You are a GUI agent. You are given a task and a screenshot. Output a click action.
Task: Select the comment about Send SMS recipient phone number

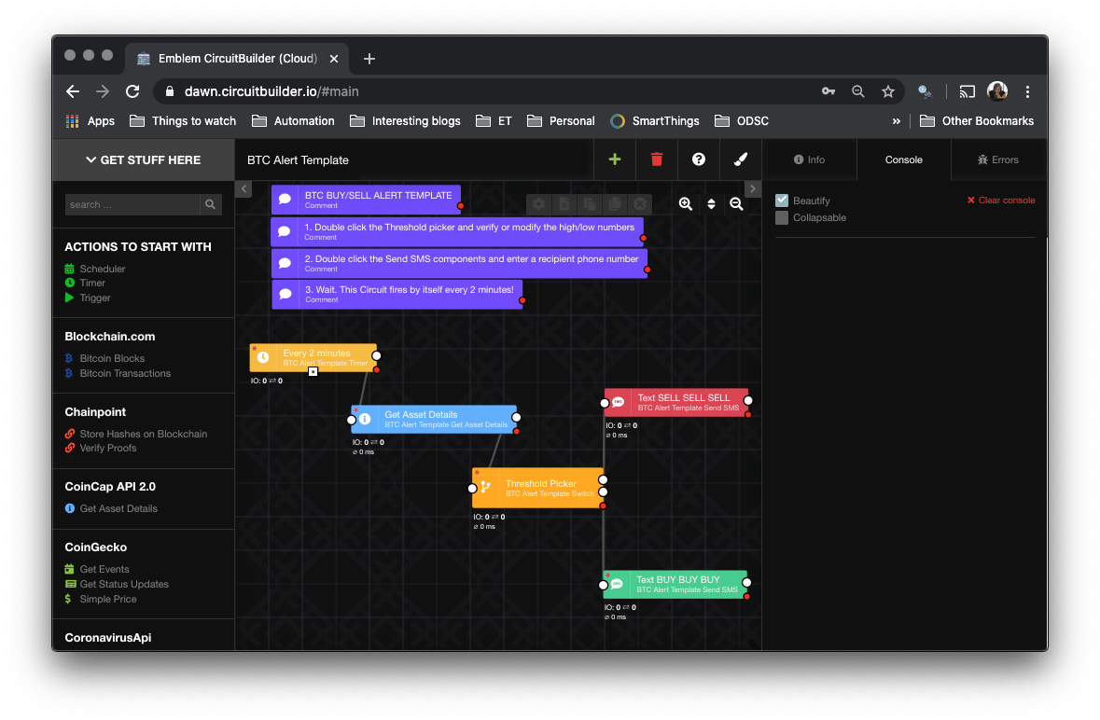(459, 263)
